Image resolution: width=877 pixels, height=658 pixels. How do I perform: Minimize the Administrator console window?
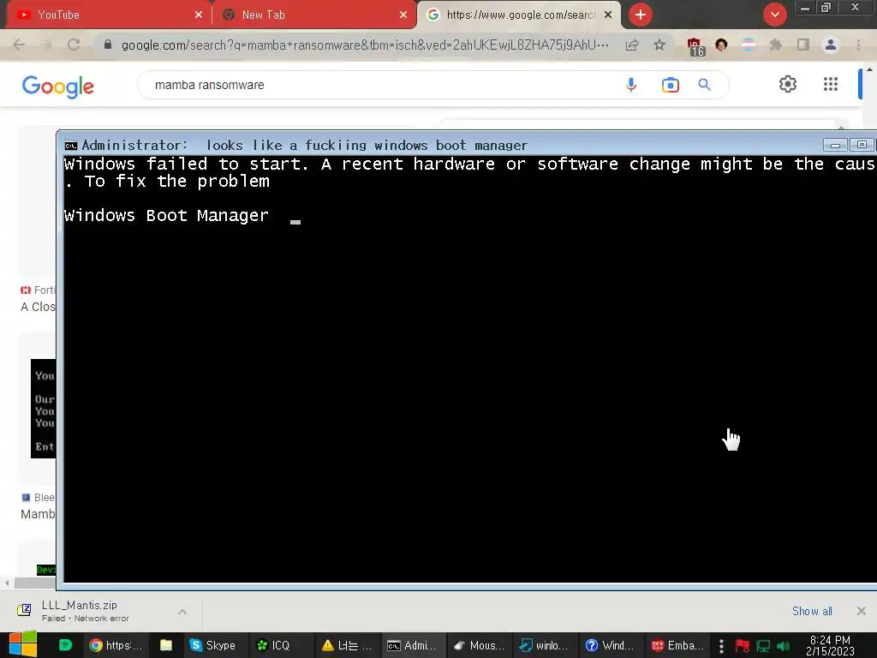point(835,146)
